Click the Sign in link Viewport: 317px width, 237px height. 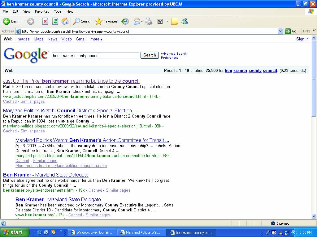[302, 39]
